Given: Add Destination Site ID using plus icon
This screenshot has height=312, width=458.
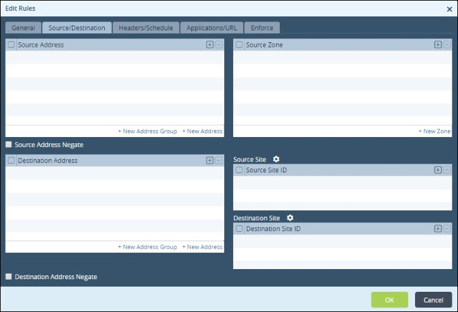Looking at the screenshot, I should 438,229.
